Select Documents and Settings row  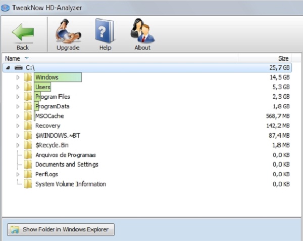(147, 165)
